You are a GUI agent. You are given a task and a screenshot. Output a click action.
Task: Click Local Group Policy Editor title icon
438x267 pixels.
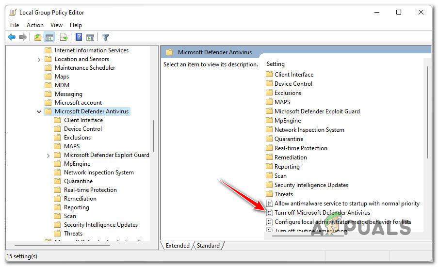[13, 12]
